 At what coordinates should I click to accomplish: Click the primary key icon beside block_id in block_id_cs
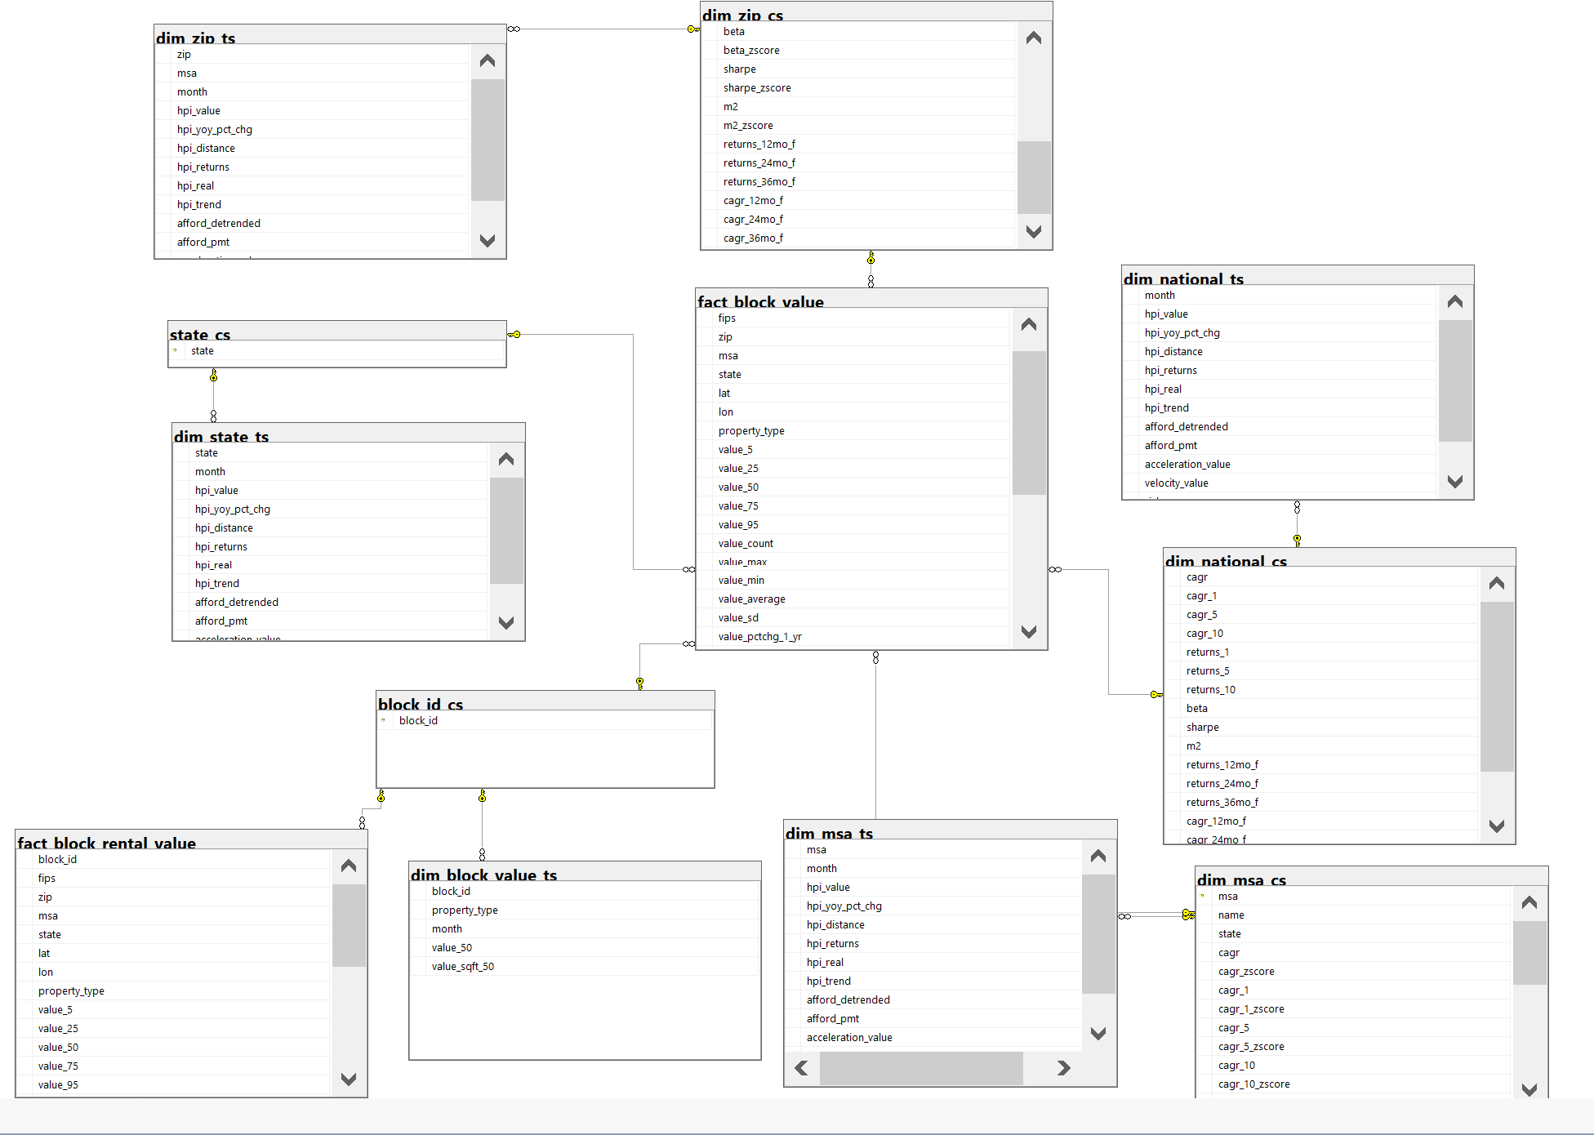point(385,720)
